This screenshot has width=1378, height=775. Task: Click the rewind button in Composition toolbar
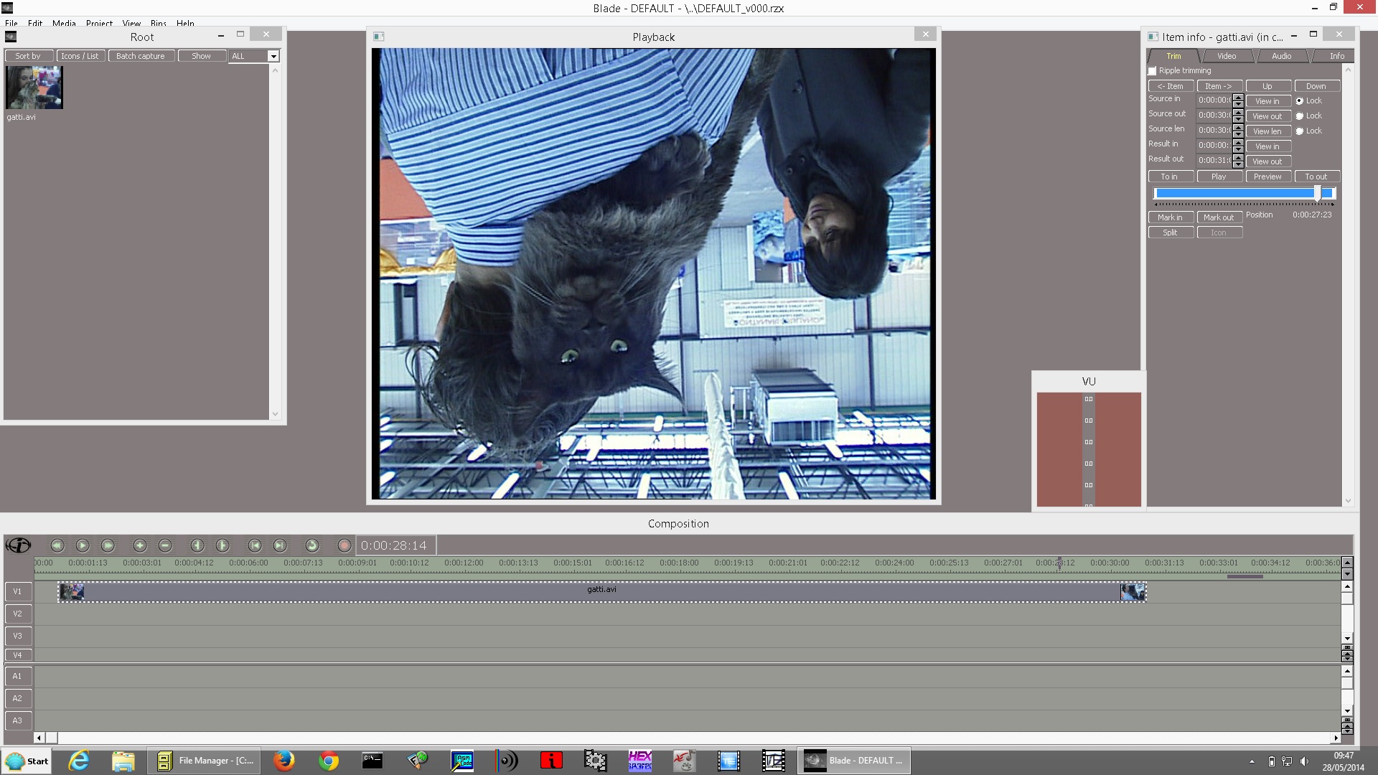tap(57, 545)
